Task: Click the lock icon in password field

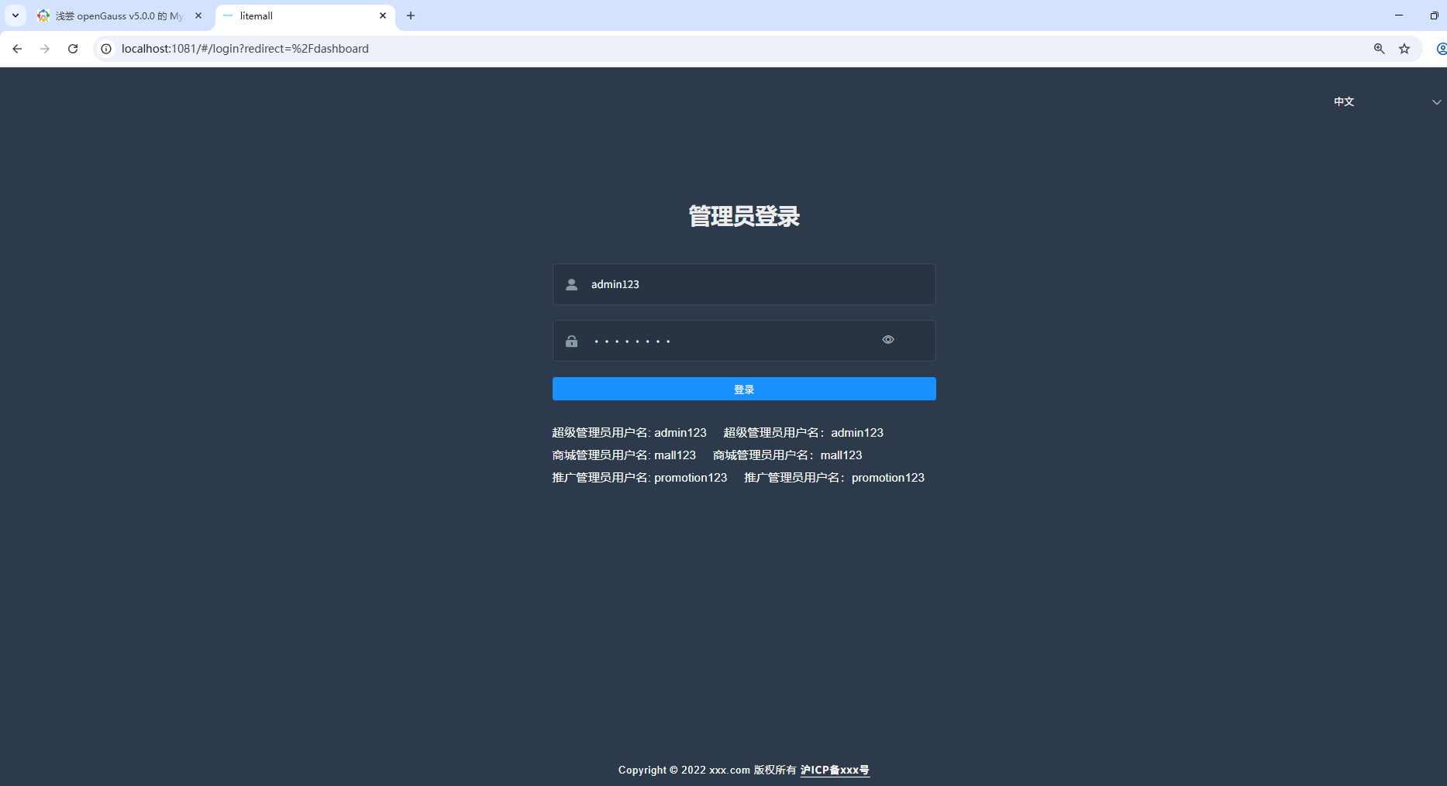Action: [571, 341]
